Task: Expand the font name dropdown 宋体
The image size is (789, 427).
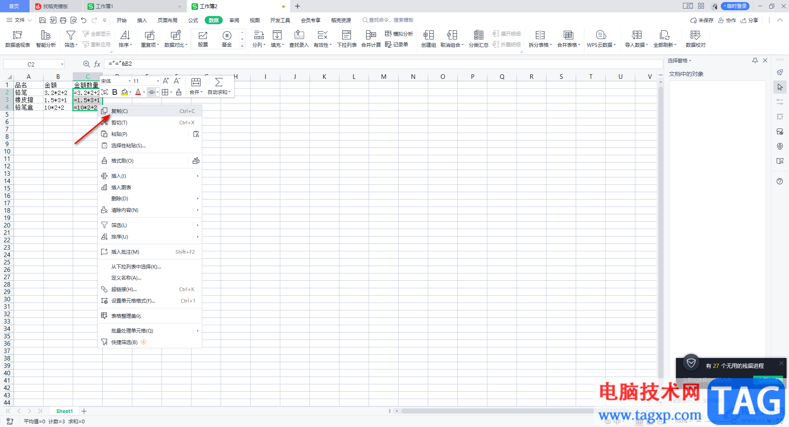Action: point(129,81)
